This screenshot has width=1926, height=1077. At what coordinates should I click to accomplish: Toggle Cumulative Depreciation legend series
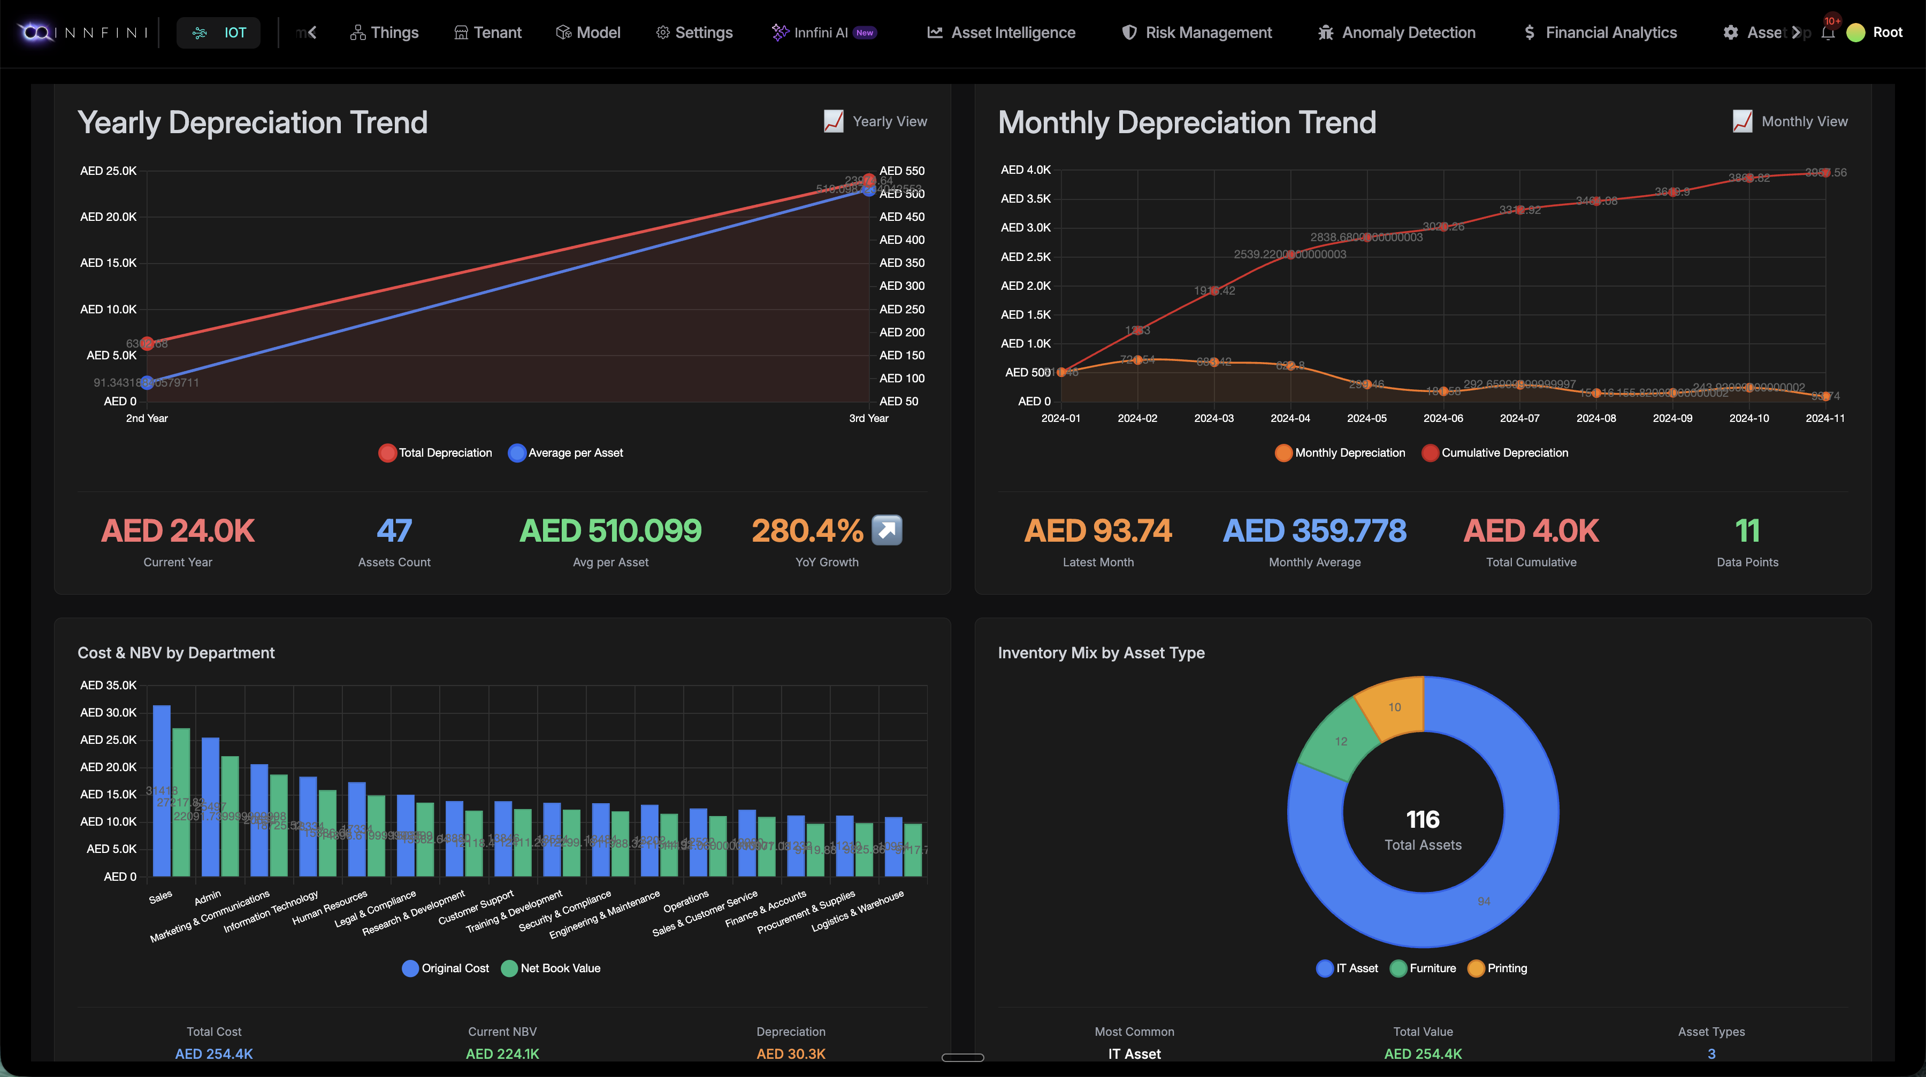[x=1495, y=453]
